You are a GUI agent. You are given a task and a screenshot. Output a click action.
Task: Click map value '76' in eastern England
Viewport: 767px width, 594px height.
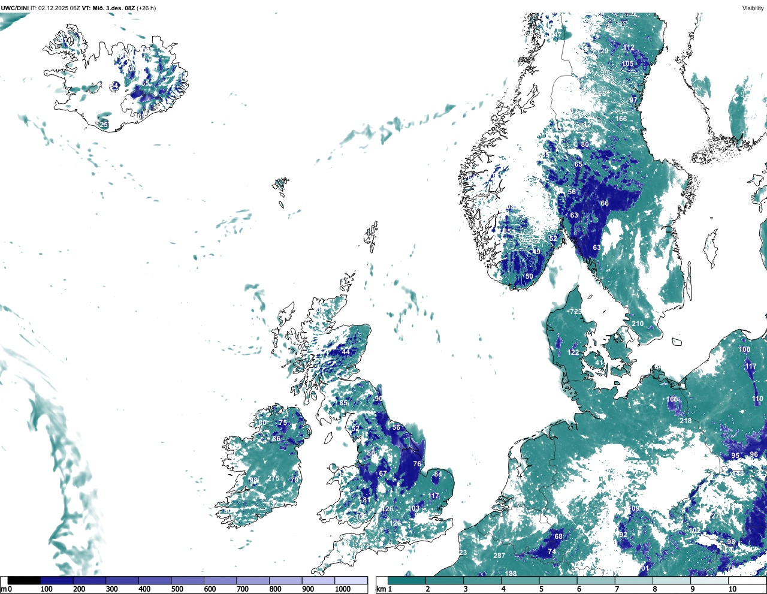[x=417, y=464]
